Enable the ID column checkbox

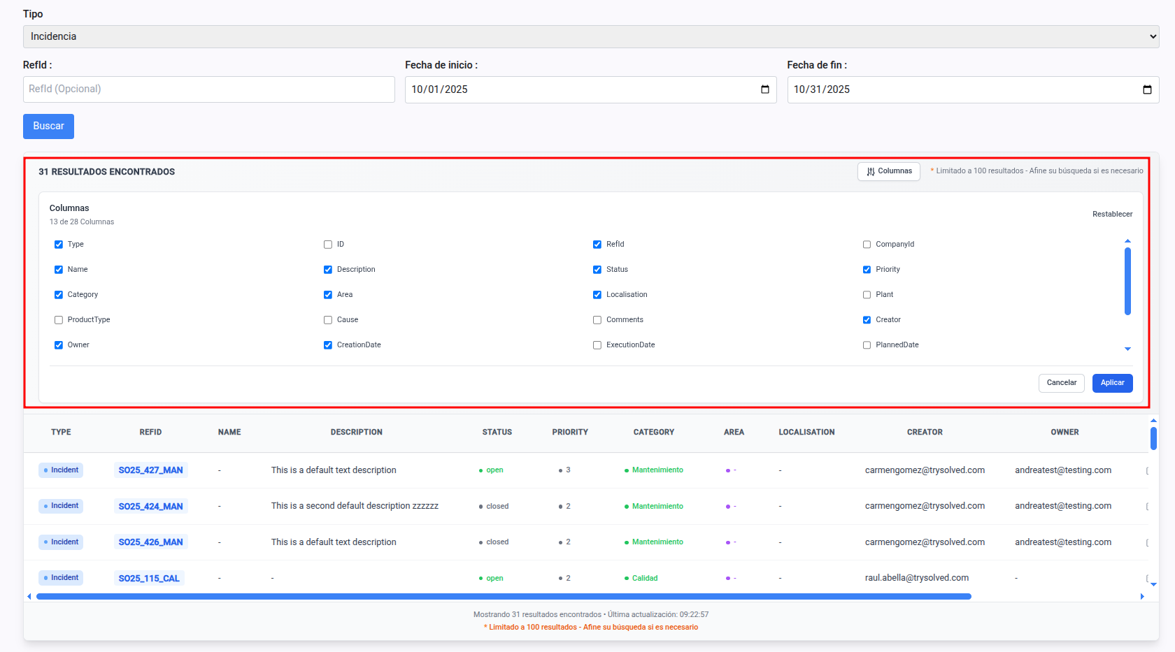point(328,245)
